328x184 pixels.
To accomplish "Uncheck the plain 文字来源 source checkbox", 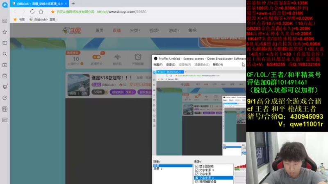I will coord(197,174).
